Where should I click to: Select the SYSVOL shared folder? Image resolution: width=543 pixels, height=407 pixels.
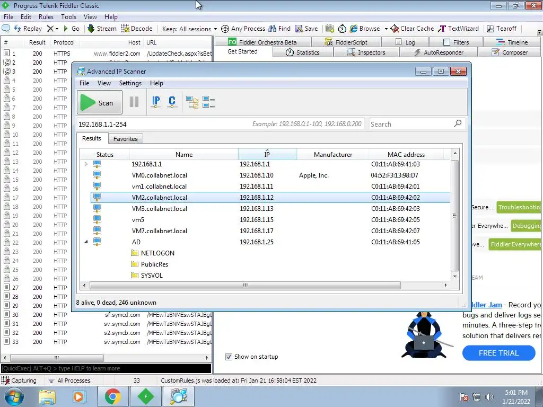[147, 275]
